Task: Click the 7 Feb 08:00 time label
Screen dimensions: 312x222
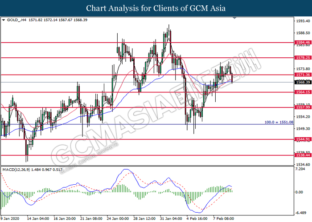Action: [223, 218]
